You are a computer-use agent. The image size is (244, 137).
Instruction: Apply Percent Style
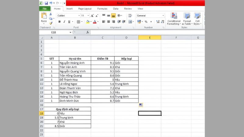point(146,22)
